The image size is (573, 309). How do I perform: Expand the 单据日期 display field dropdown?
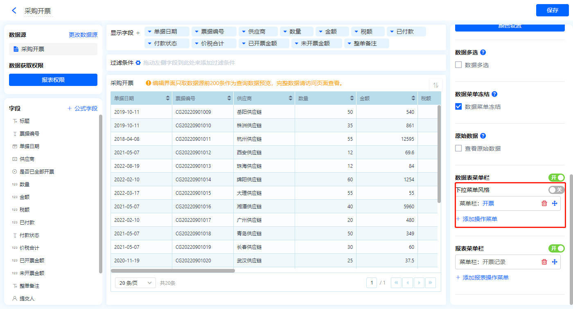149,32
